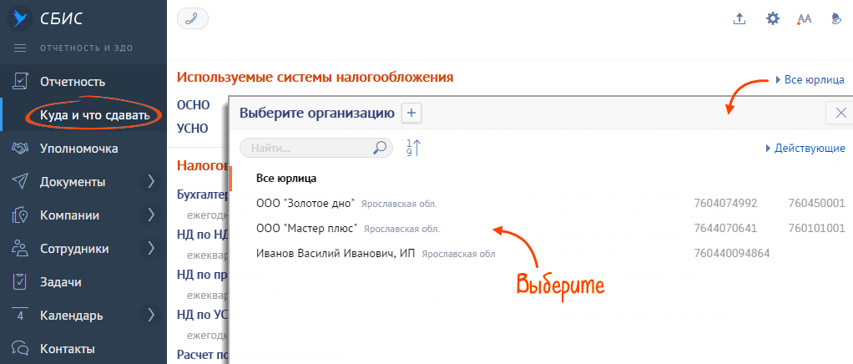The height and width of the screenshot is (364, 853).
Task: Click the Задачи clipboard icon
Action: [x=20, y=282]
